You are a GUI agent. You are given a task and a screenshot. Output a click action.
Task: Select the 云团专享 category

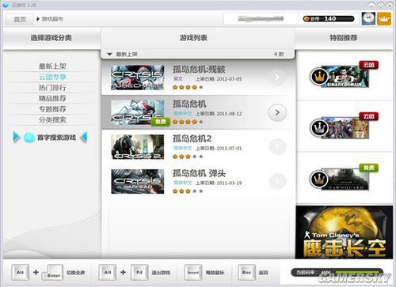click(x=52, y=77)
